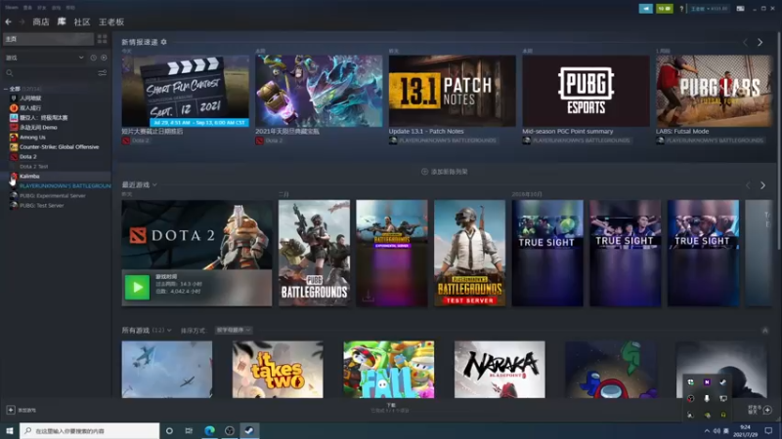Viewport: 782px width, 439px height.
Task: Open the 社区 community tab
Action: (x=82, y=21)
